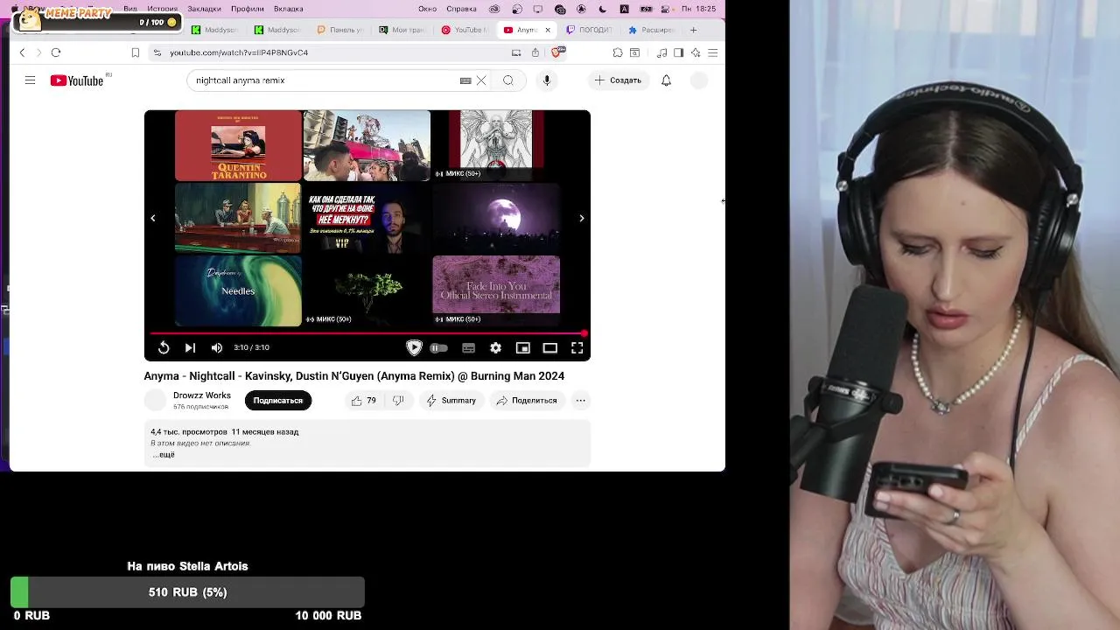Open the Drowzz Works channel avatar
Image resolution: width=1120 pixels, height=630 pixels.
[x=155, y=401]
